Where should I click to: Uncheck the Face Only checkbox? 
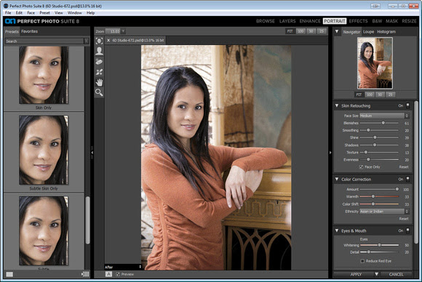(x=361, y=167)
